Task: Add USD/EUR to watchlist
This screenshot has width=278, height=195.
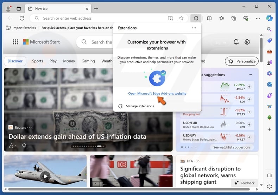Action: point(249,125)
